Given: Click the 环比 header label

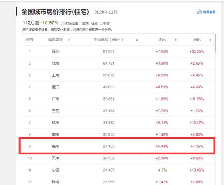Looking at the screenshot, I should click(x=162, y=40).
